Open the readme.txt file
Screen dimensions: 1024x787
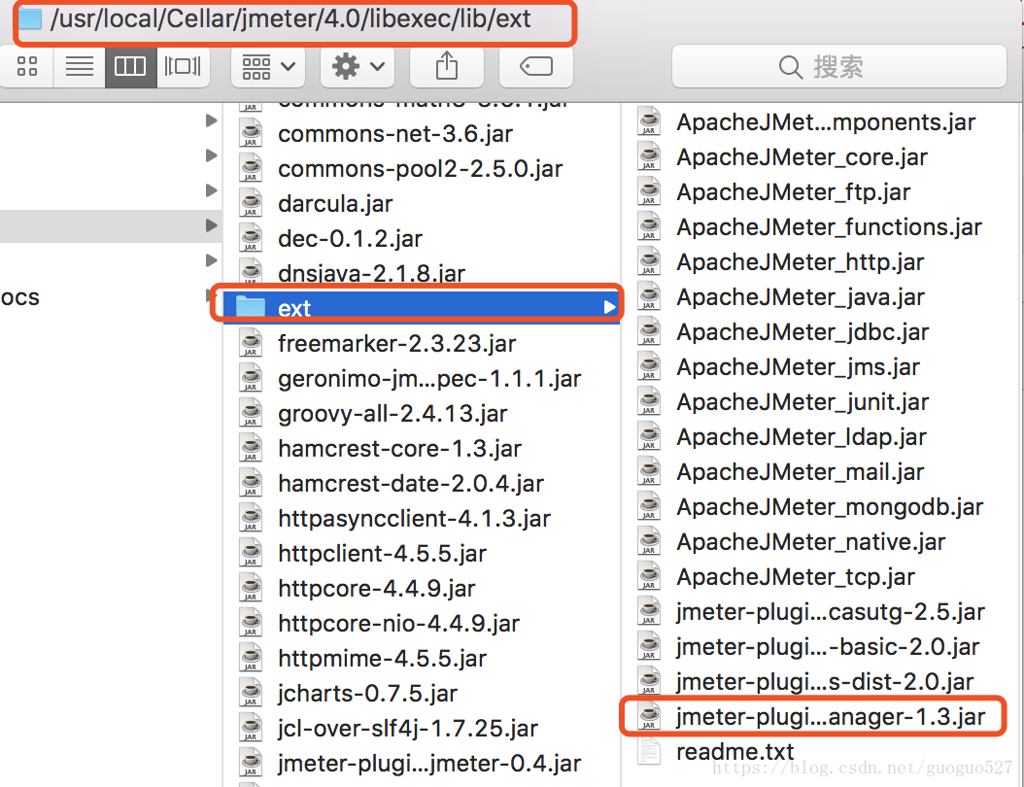[734, 751]
